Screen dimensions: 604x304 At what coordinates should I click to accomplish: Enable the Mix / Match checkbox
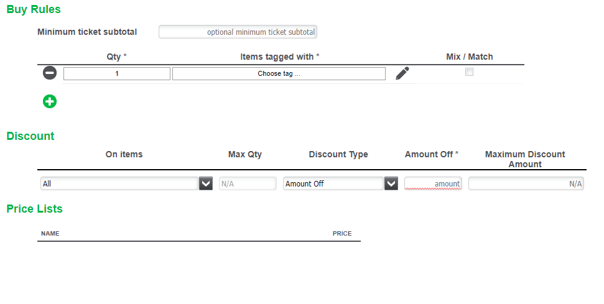click(x=470, y=72)
